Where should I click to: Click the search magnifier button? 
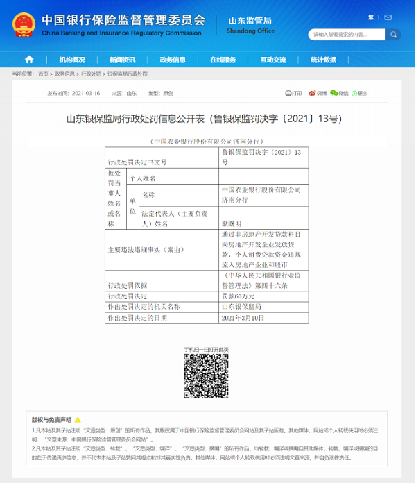point(393,35)
